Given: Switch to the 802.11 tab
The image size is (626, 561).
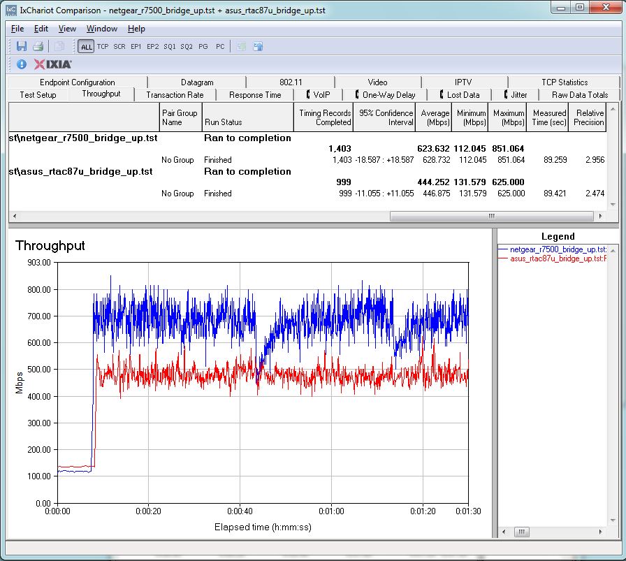Looking at the screenshot, I should [x=291, y=82].
